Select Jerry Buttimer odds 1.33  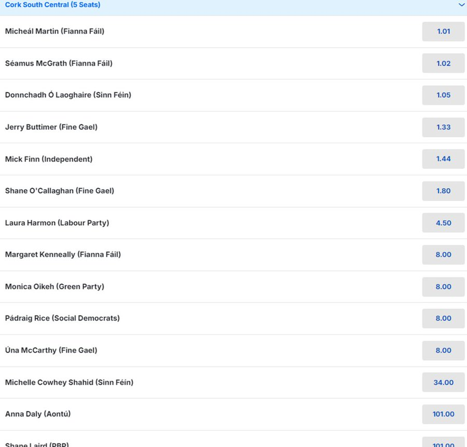coord(443,127)
